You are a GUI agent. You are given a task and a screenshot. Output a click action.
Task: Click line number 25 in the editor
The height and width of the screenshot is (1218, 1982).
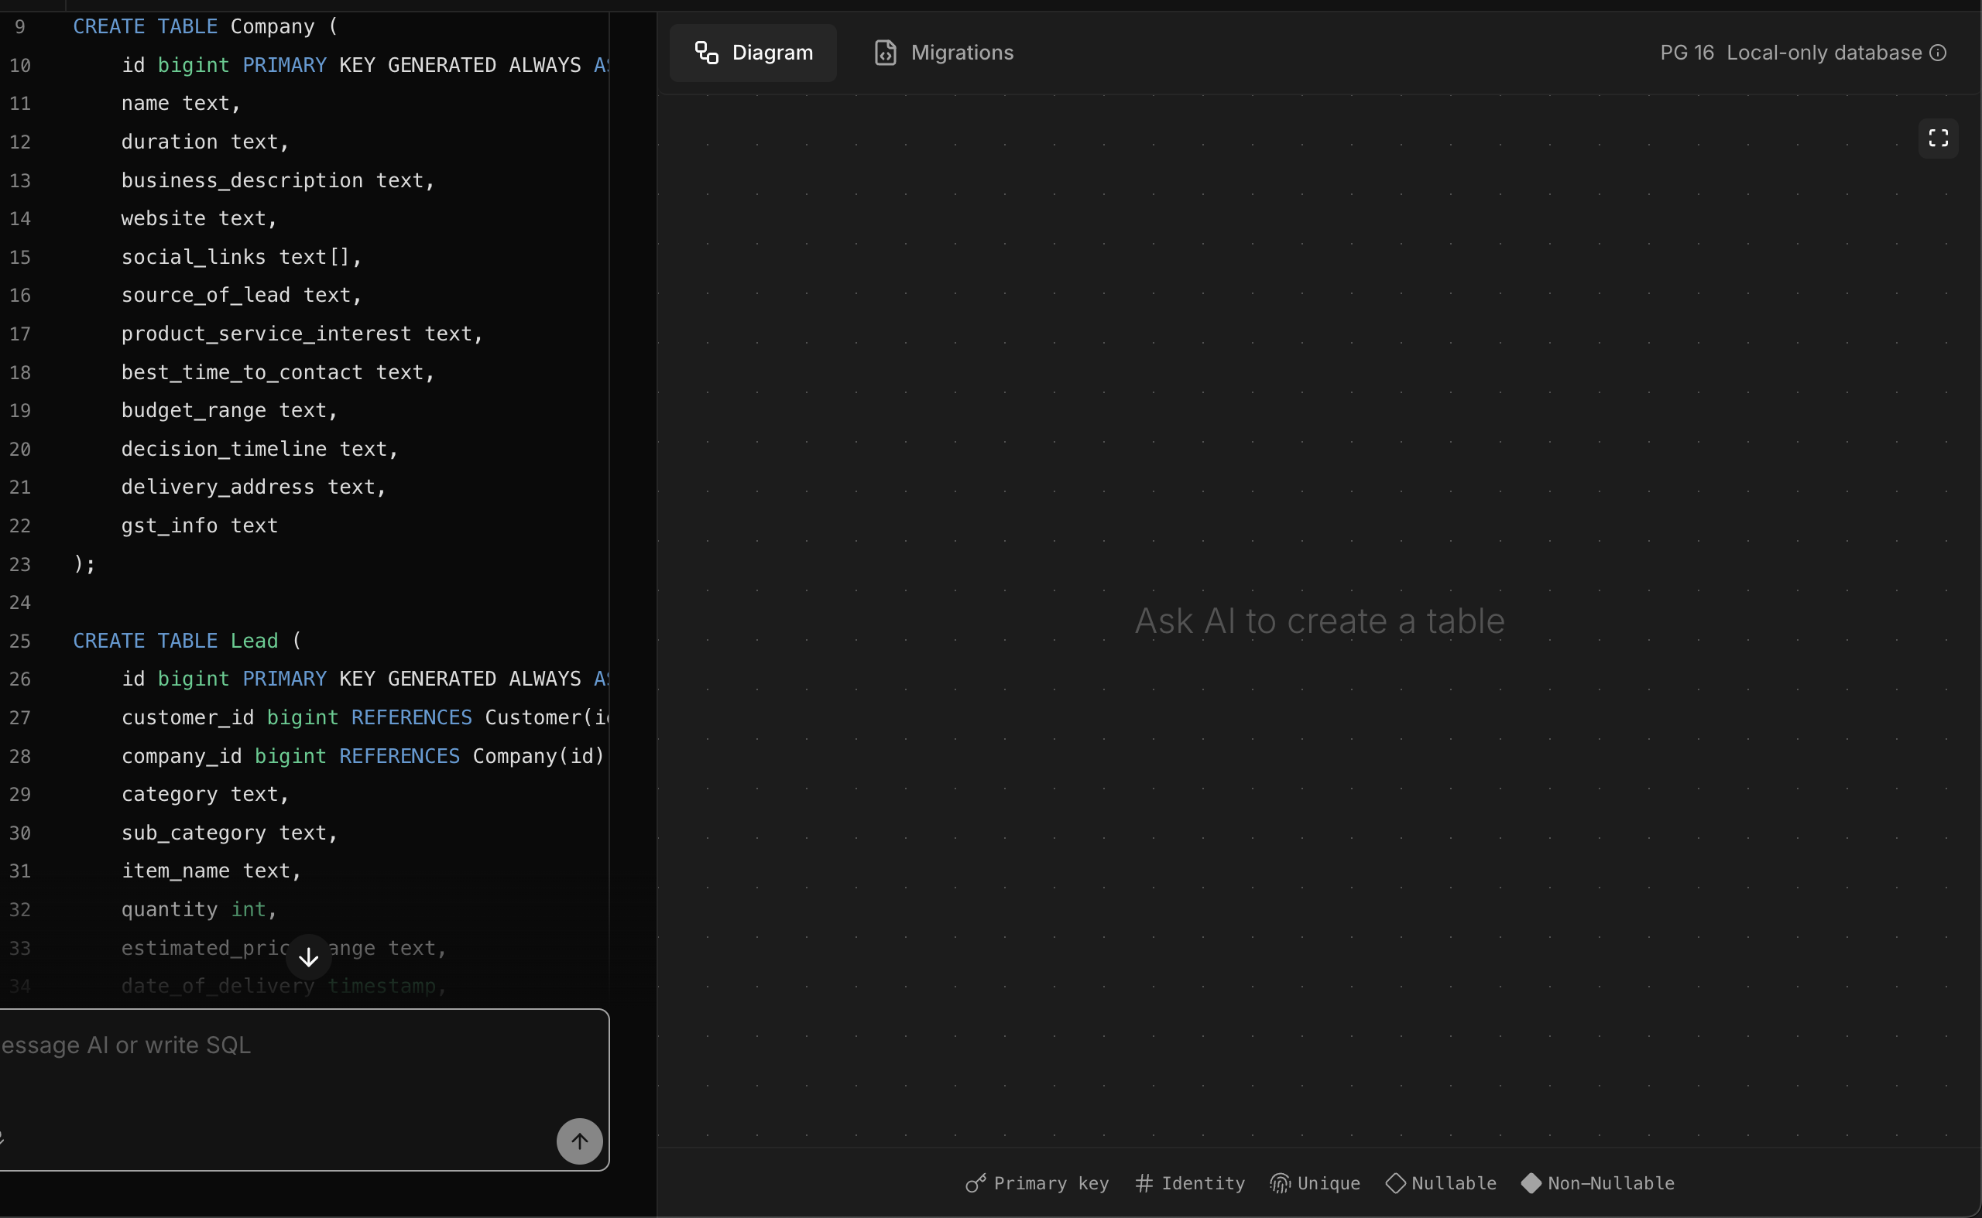point(19,641)
